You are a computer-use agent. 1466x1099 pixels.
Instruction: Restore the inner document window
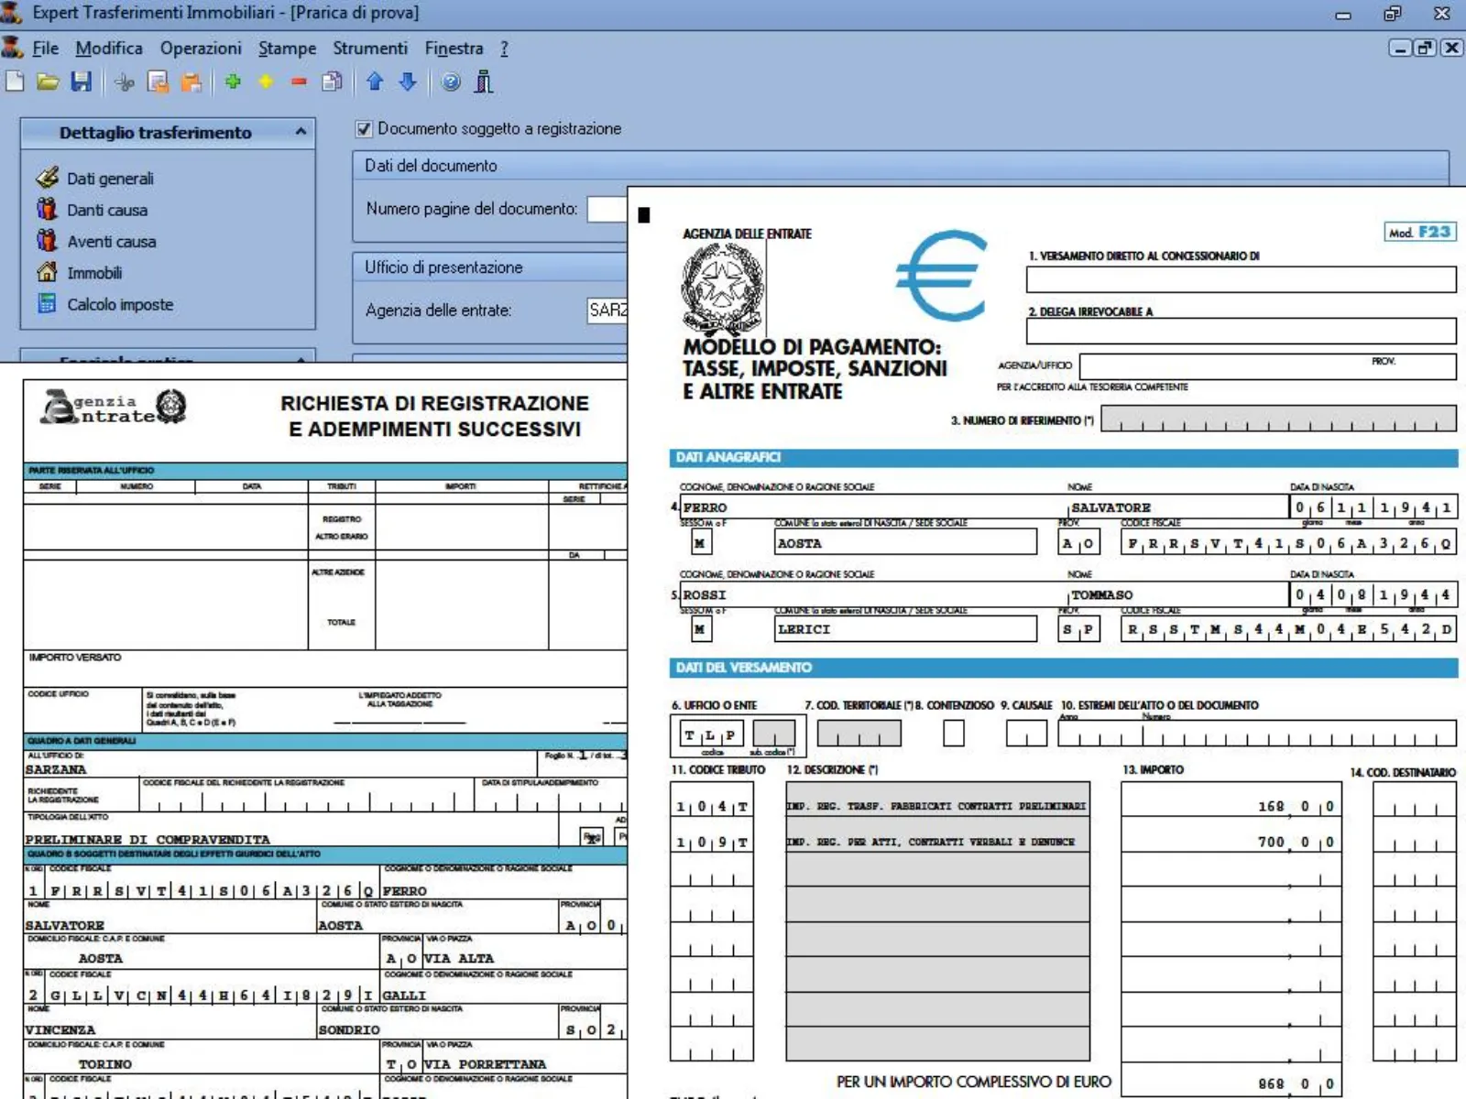pyautogui.click(x=1425, y=48)
